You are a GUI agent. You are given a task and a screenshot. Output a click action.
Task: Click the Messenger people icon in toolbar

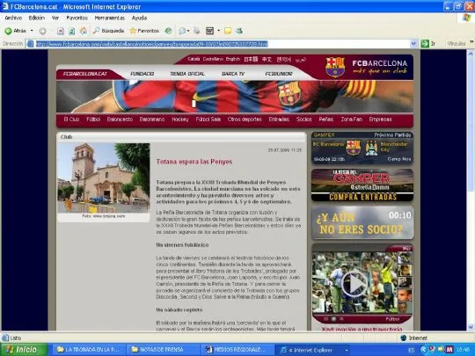239,31
